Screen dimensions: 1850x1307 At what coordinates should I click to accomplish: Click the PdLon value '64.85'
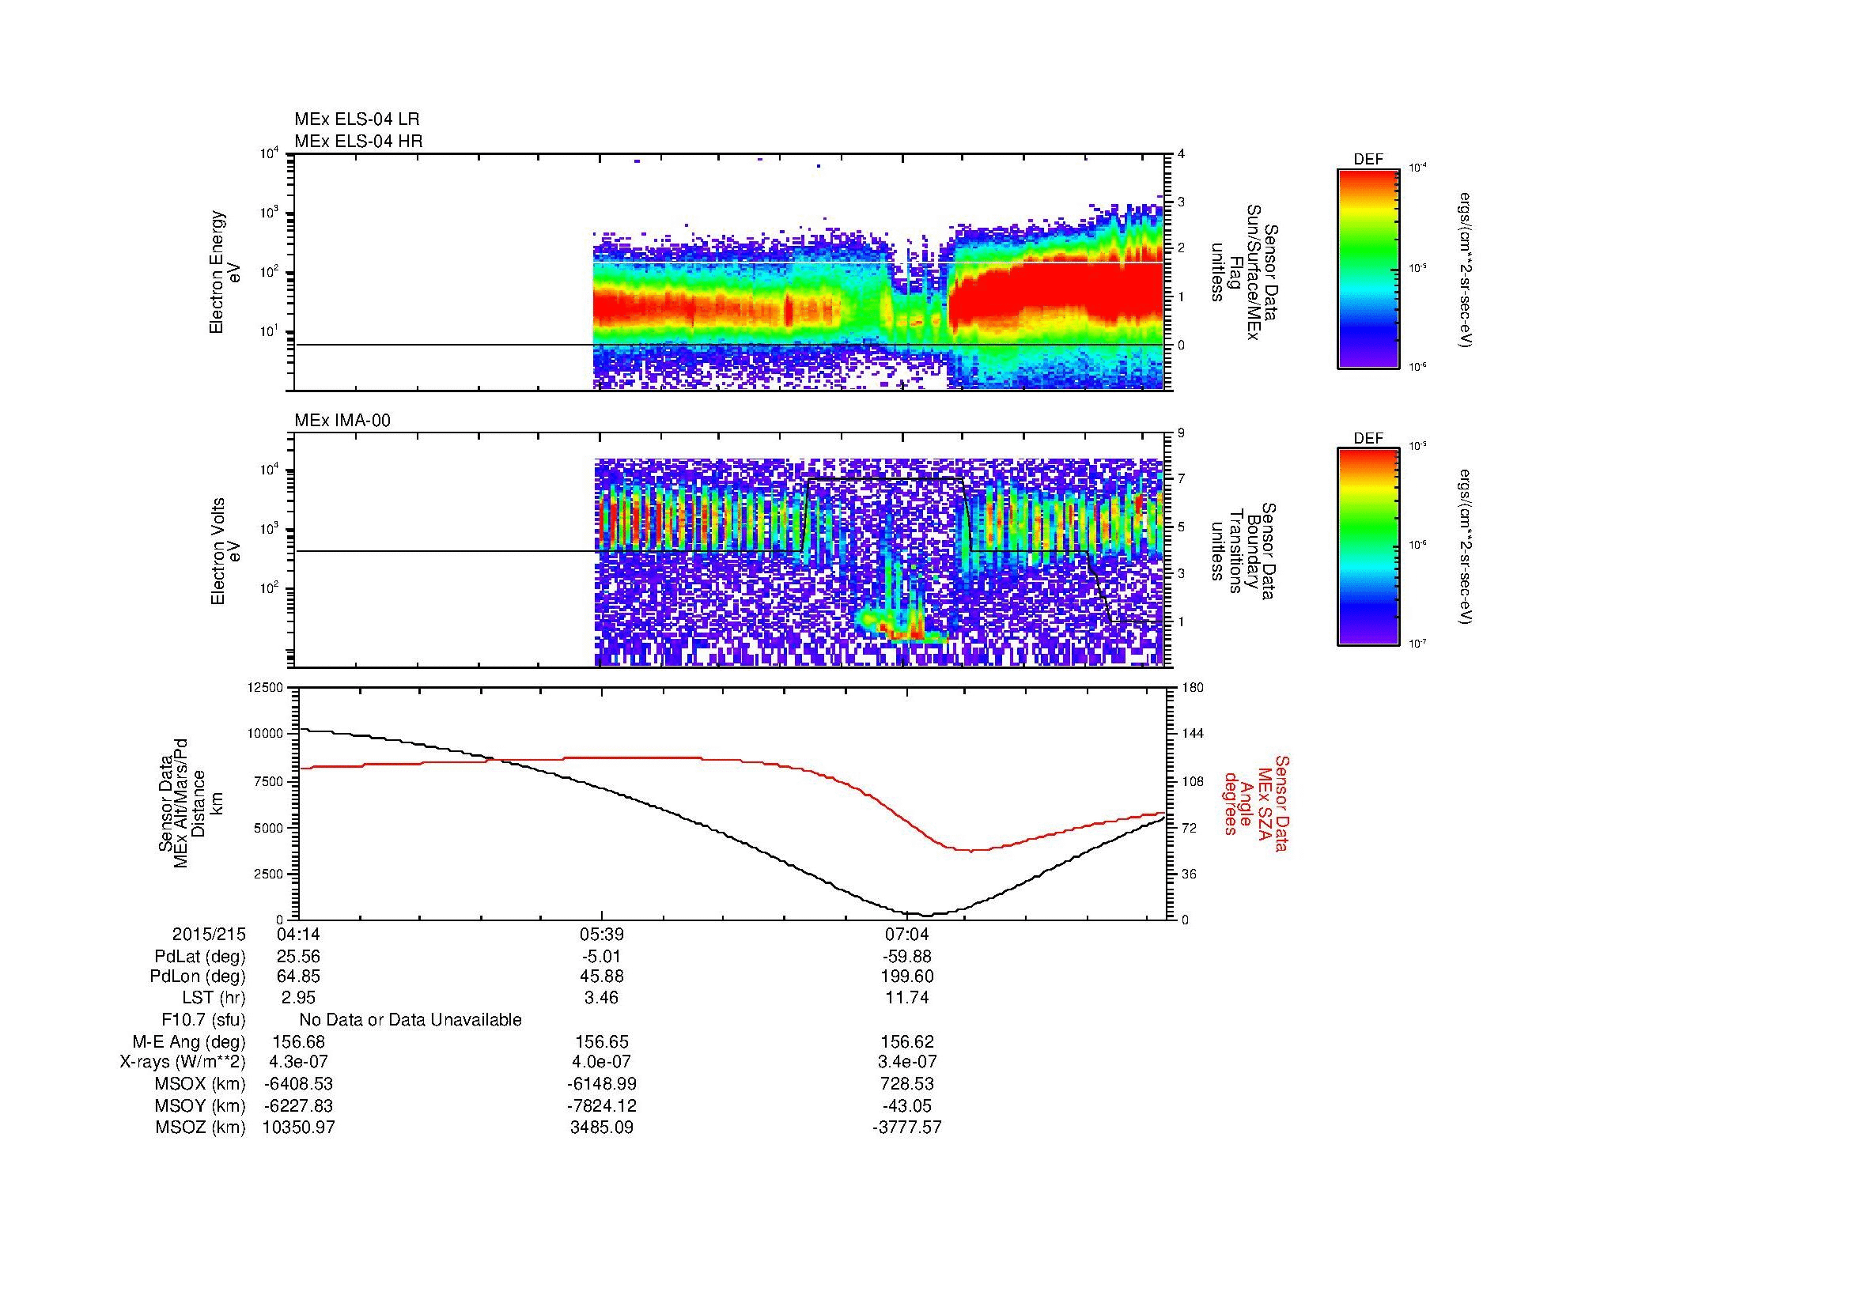298,976
